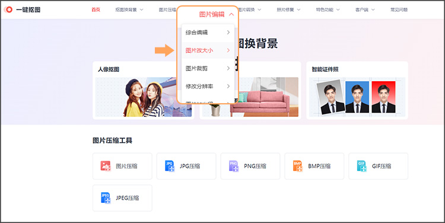This screenshot has width=445, height=223.
Task: Go to the 首页 nav tab
Action: click(x=96, y=9)
